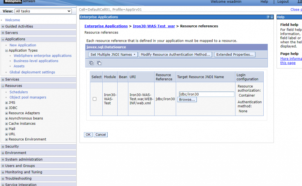Viewport: 302px width, 186px height.
Task: Open the 'this page' help link
Action: pyautogui.click(x=288, y=63)
